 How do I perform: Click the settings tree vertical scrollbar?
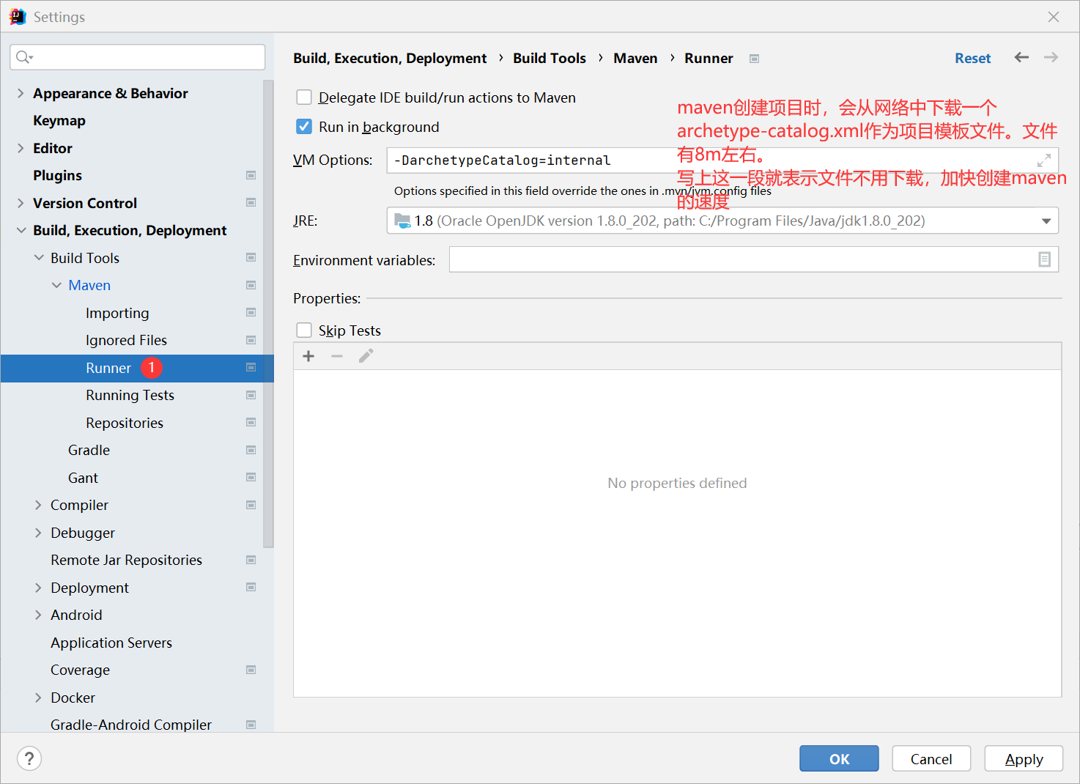[268, 314]
